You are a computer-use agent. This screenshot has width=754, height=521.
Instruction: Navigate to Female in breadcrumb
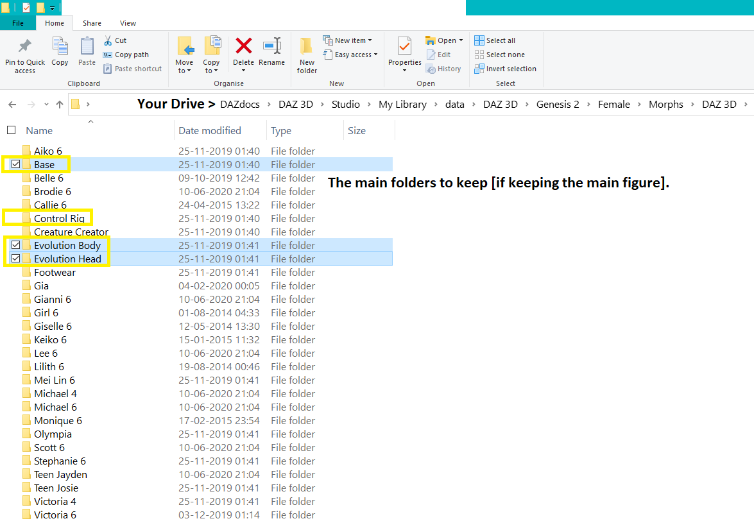(x=614, y=105)
